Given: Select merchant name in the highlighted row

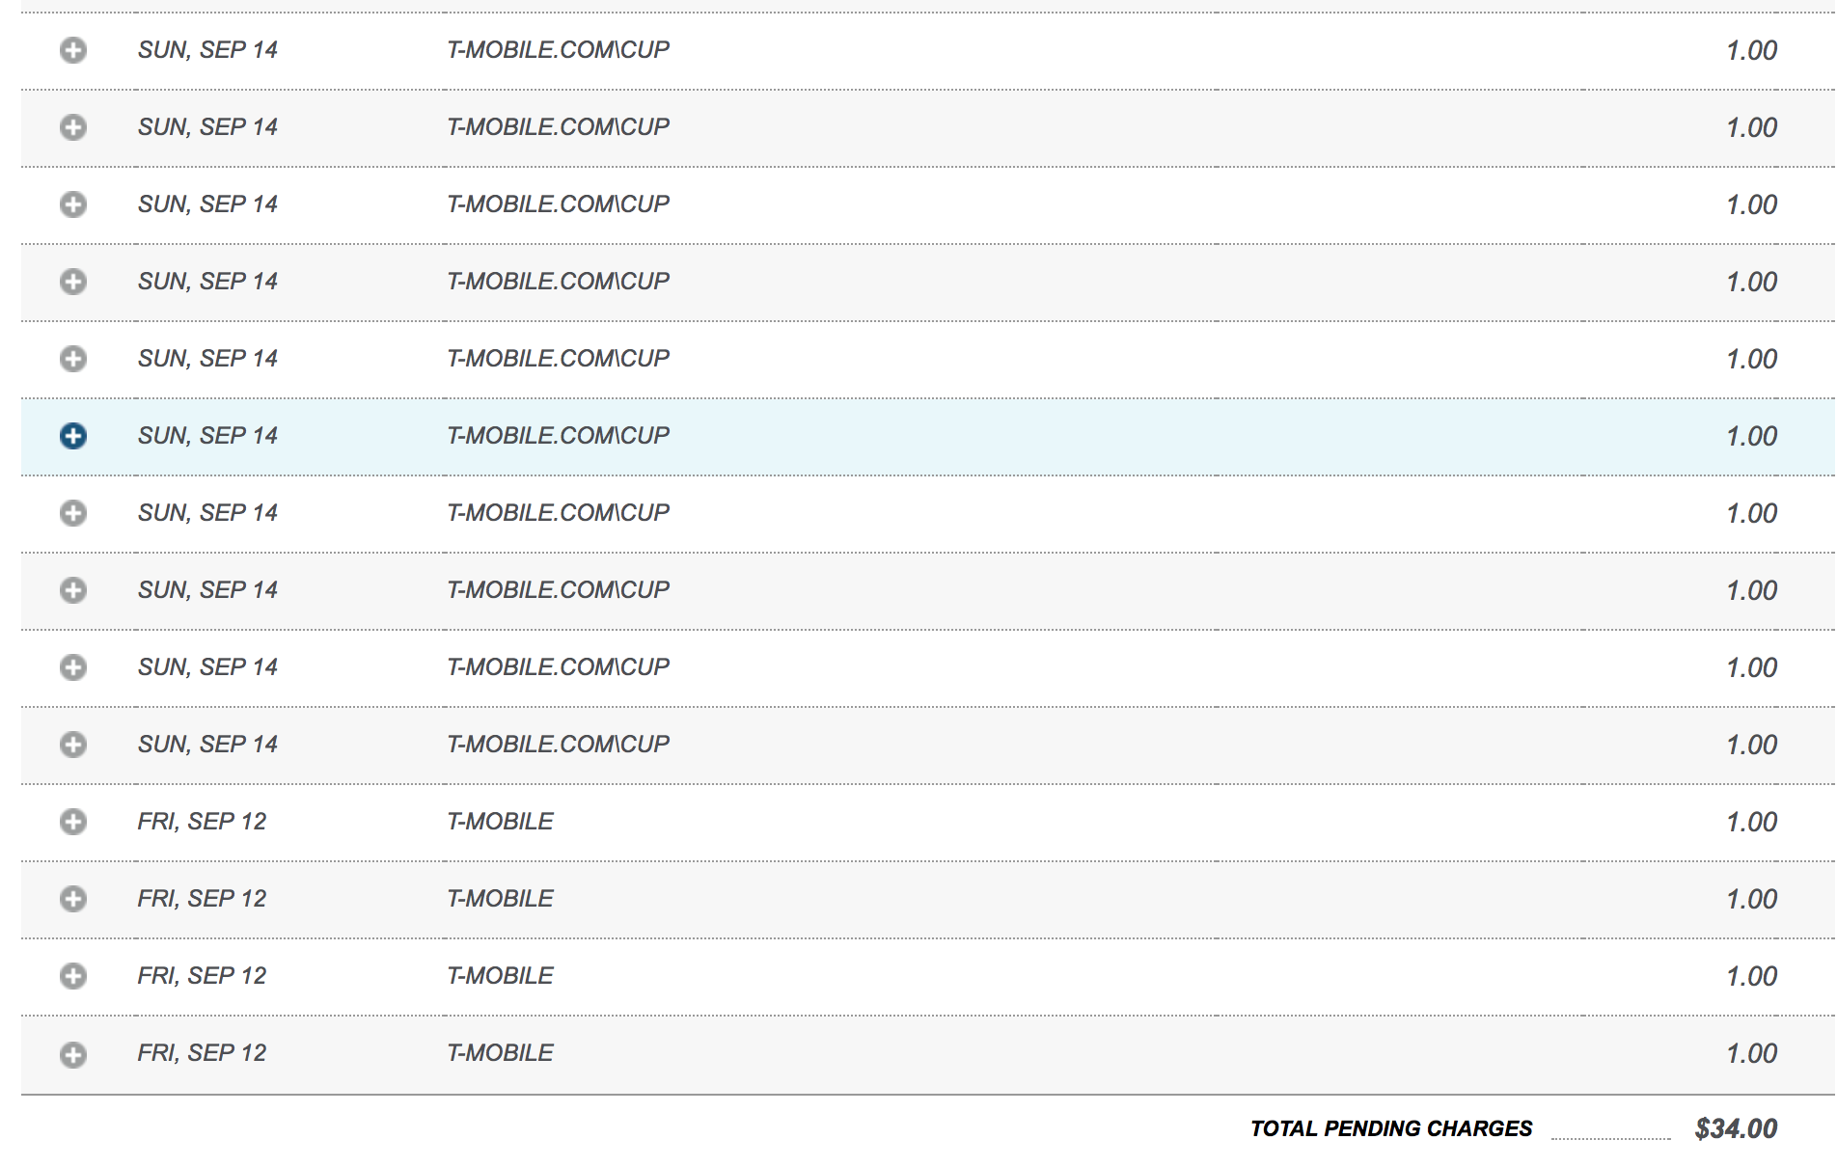Looking at the screenshot, I should [x=558, y=436].
